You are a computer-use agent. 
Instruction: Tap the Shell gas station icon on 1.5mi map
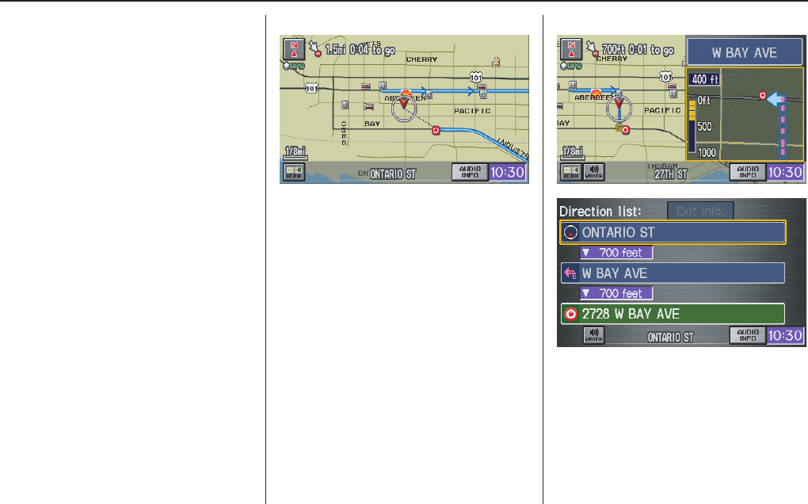click(406, 94)
